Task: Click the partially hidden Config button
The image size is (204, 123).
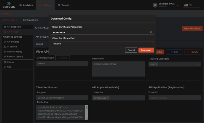Action: point(160,52)
